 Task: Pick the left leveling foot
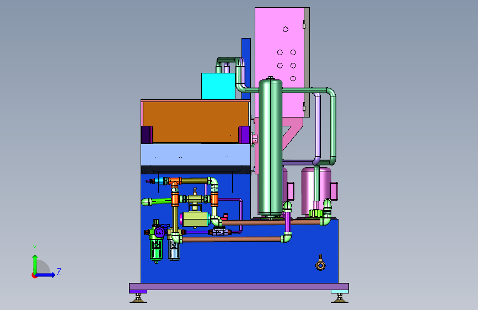pos(138,298)
